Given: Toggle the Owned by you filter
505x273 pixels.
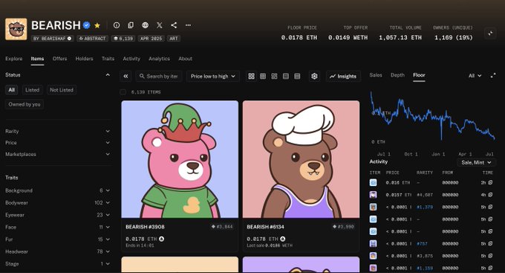Looking at the screenshot, I should 25,104.
